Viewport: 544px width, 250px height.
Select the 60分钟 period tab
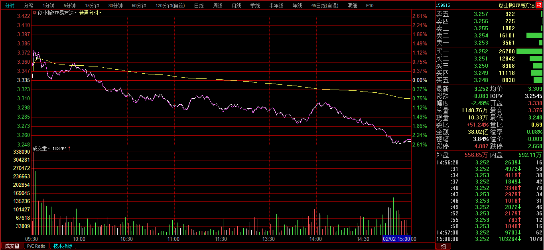point(139,6)
